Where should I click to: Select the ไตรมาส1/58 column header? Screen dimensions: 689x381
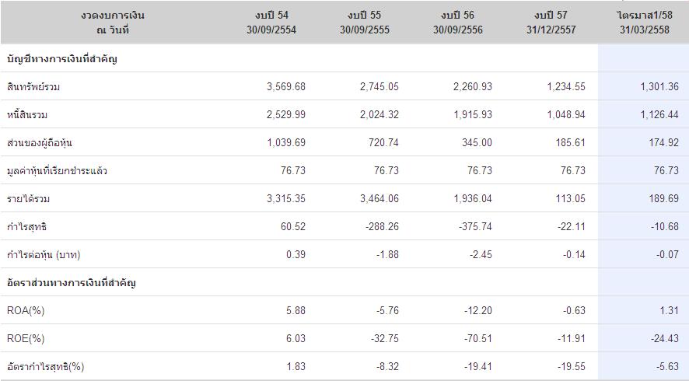click(645, 23)
